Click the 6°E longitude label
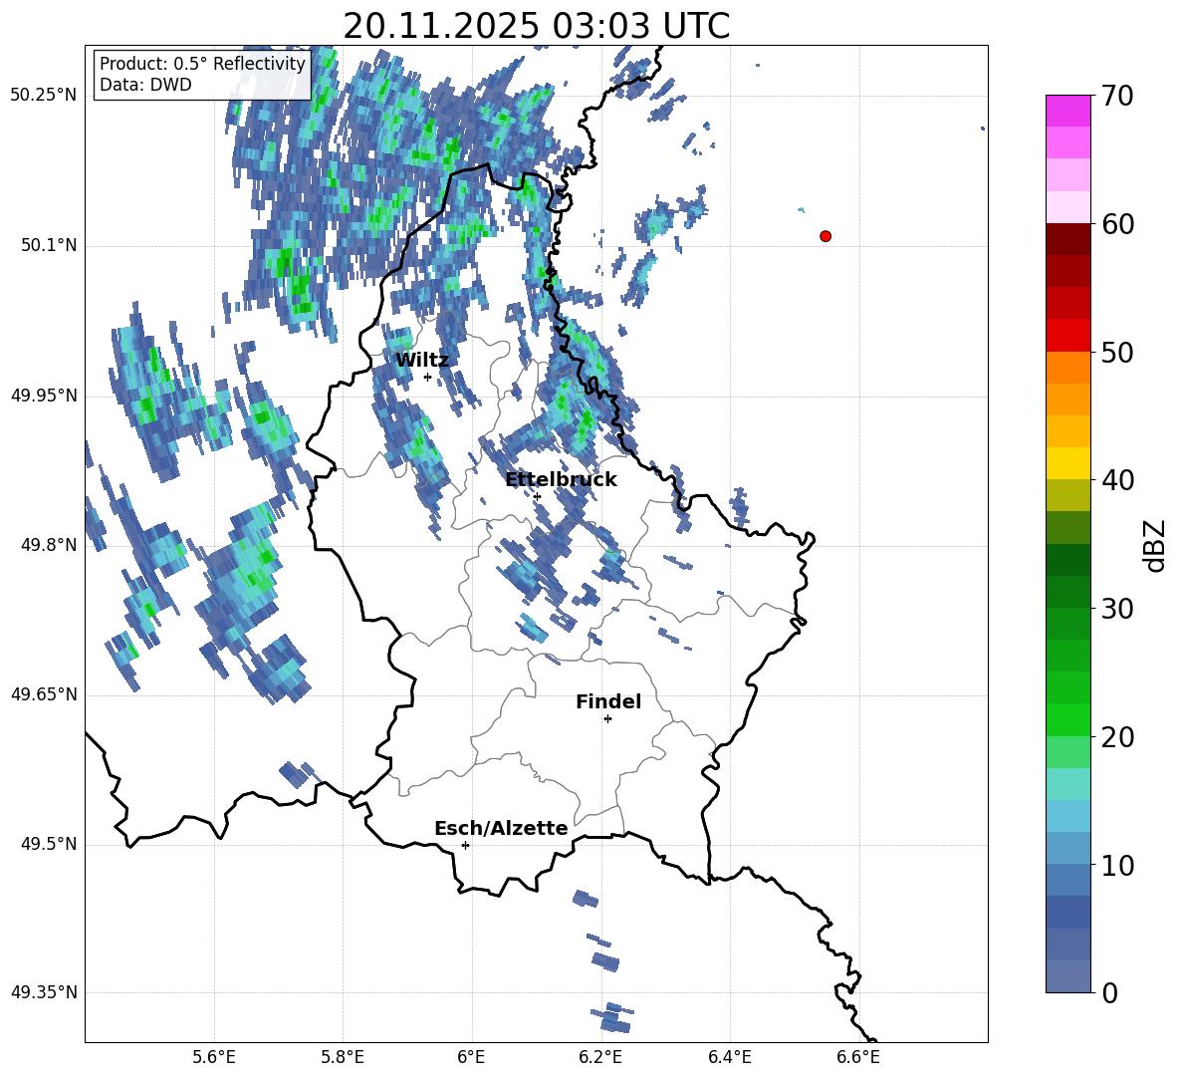 [471, 1057]
